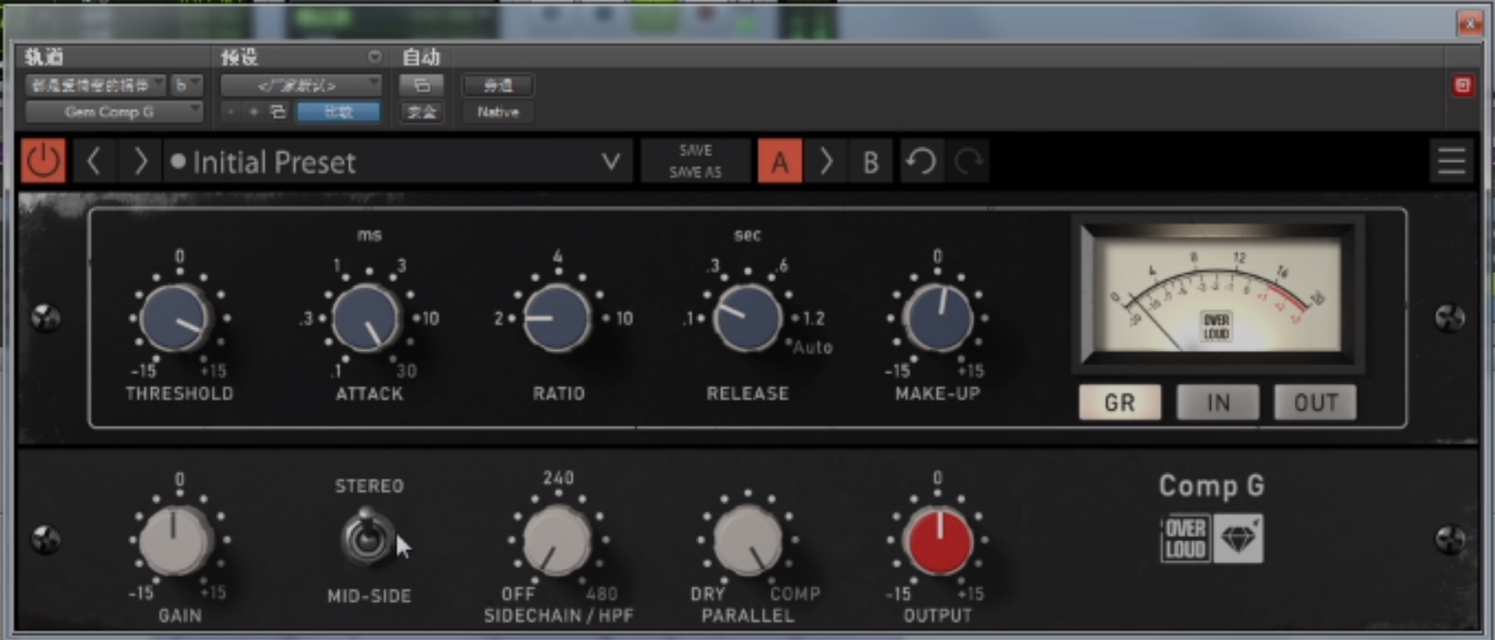Click the red OUTPUT knob
This screenshot has height=640, width=1495.
[938, 541]
